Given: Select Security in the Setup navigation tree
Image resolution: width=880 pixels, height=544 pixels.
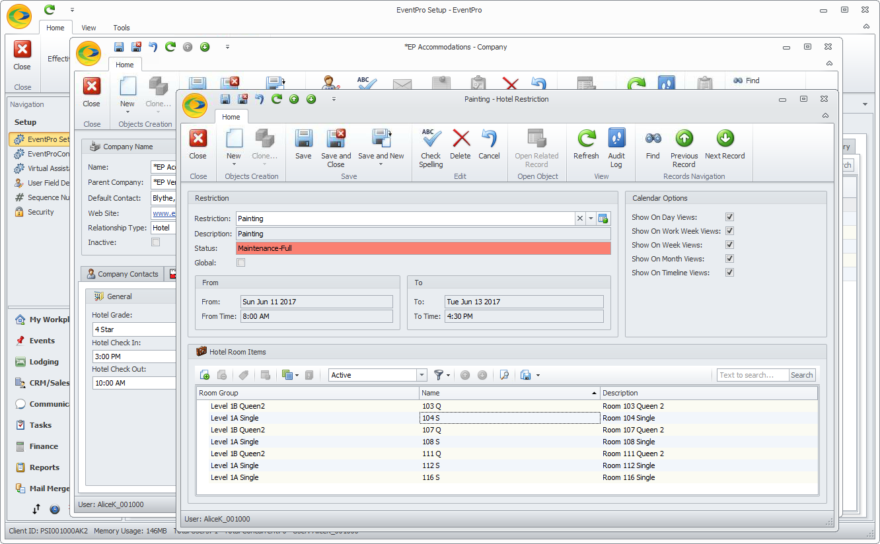Looking at the screenshot, I should 40,212.
